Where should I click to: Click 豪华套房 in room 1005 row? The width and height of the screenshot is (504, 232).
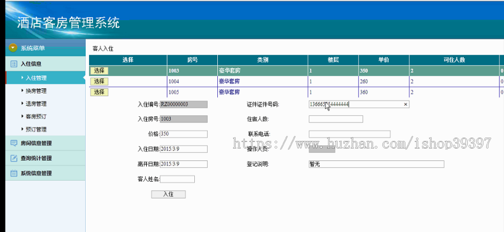(x=230, y=92)
